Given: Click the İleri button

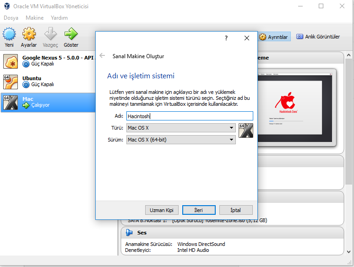Looking at the screenshot, I should (199, 210).
